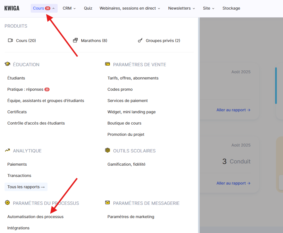Viewport: 283px width, 233px height.
Task: Click the KWIGA logo
Action: pyautogui.click(x=12, y=8)
